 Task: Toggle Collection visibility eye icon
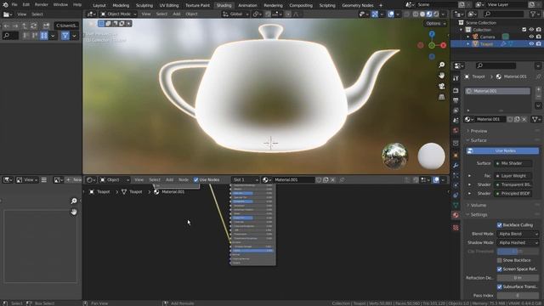tap(531, 30)
